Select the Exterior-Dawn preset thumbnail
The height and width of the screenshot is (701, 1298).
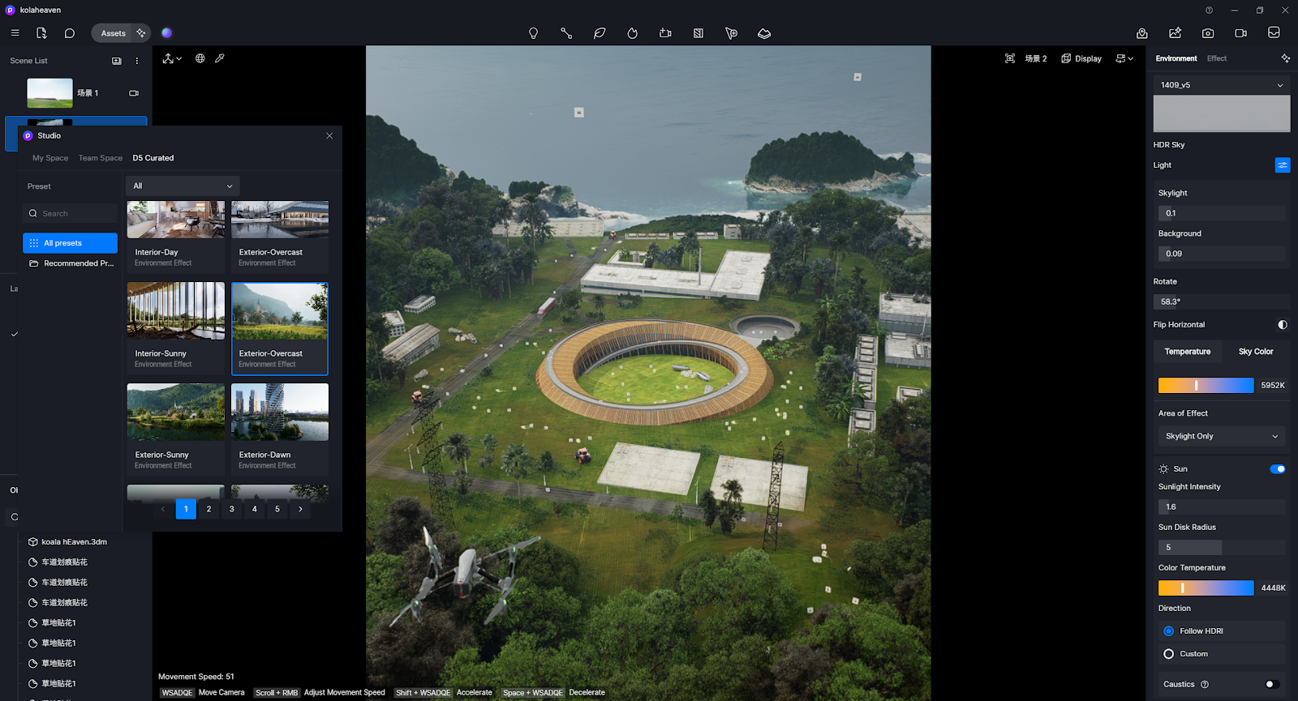coord(280,412)
